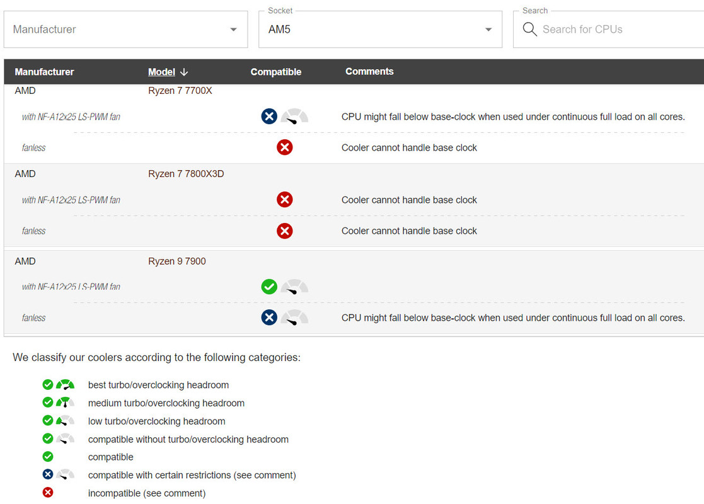The height and width of the screenshot is (504, 704).
Task: Click 7800X3D 'with NF-A12x25 LS-PWM fan' label
Action: pyautogui.click(x=71, y=200)
